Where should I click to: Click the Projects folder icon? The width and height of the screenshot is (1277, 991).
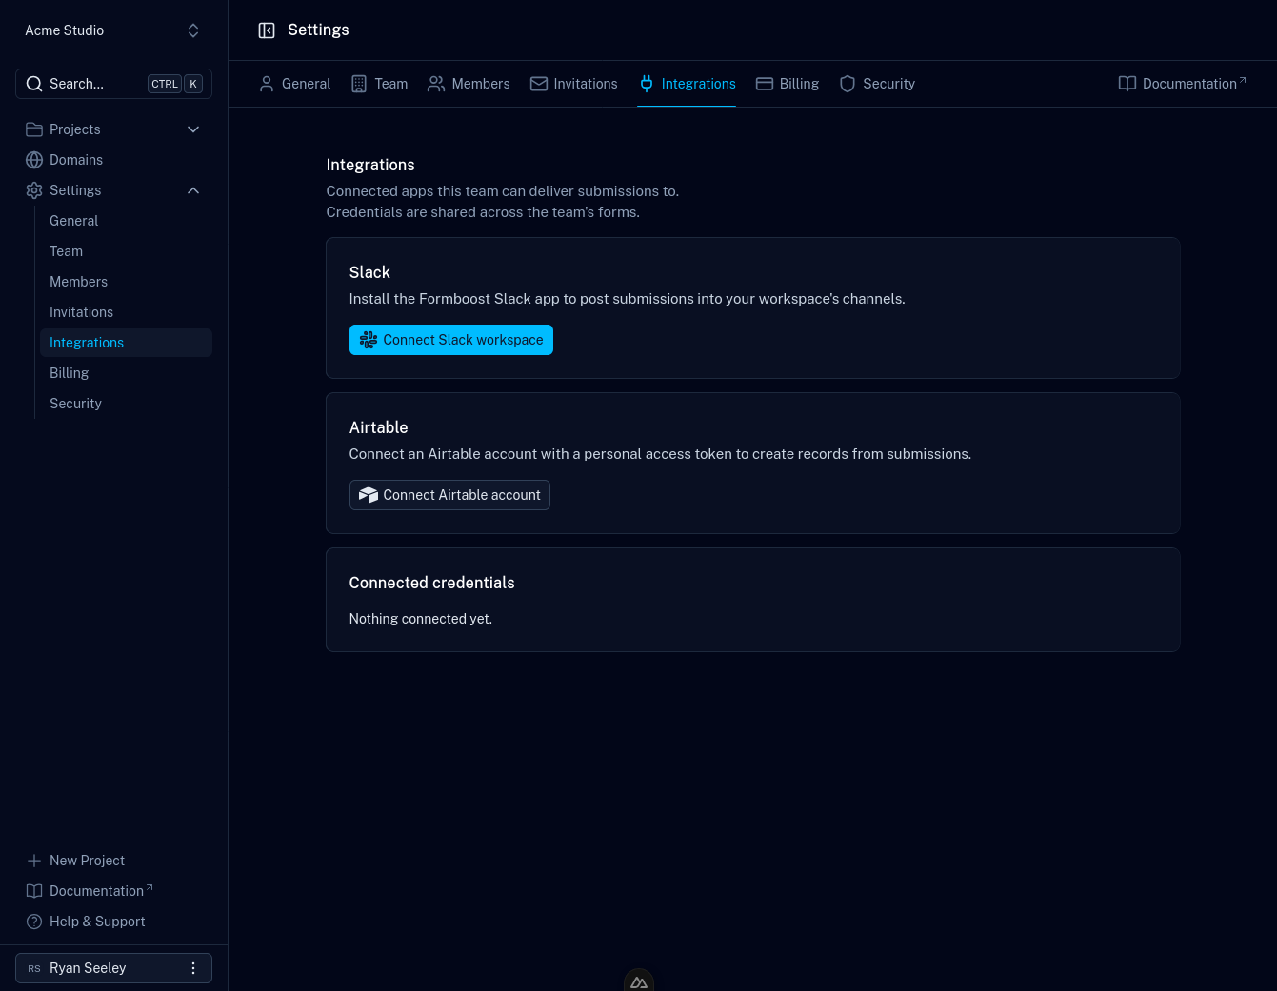pos(34,129)
